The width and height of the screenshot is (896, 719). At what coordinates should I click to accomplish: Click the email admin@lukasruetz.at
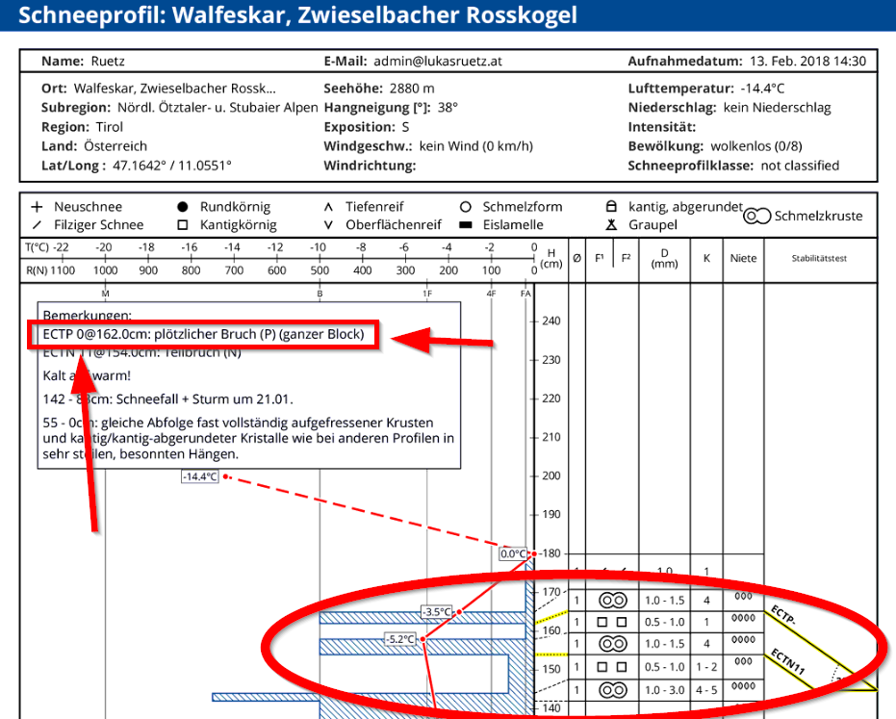438,62
